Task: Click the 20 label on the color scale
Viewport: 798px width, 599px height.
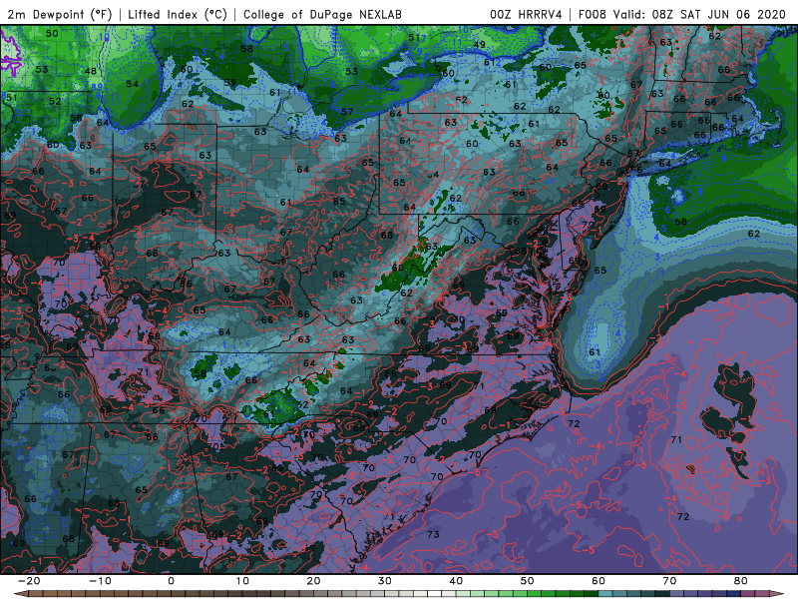Action: coord(313,581)
